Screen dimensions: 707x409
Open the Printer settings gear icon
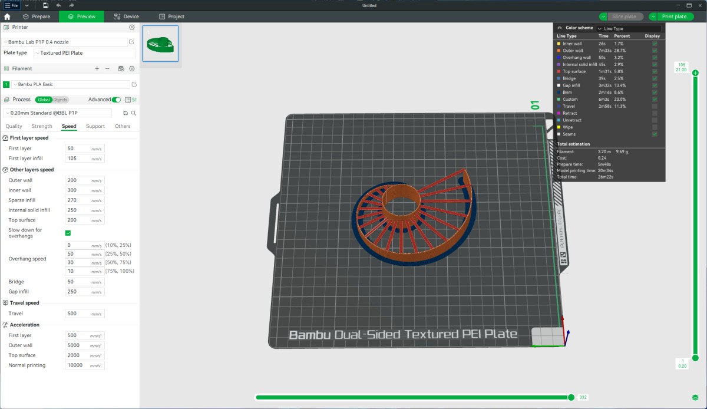click(132, 27)
